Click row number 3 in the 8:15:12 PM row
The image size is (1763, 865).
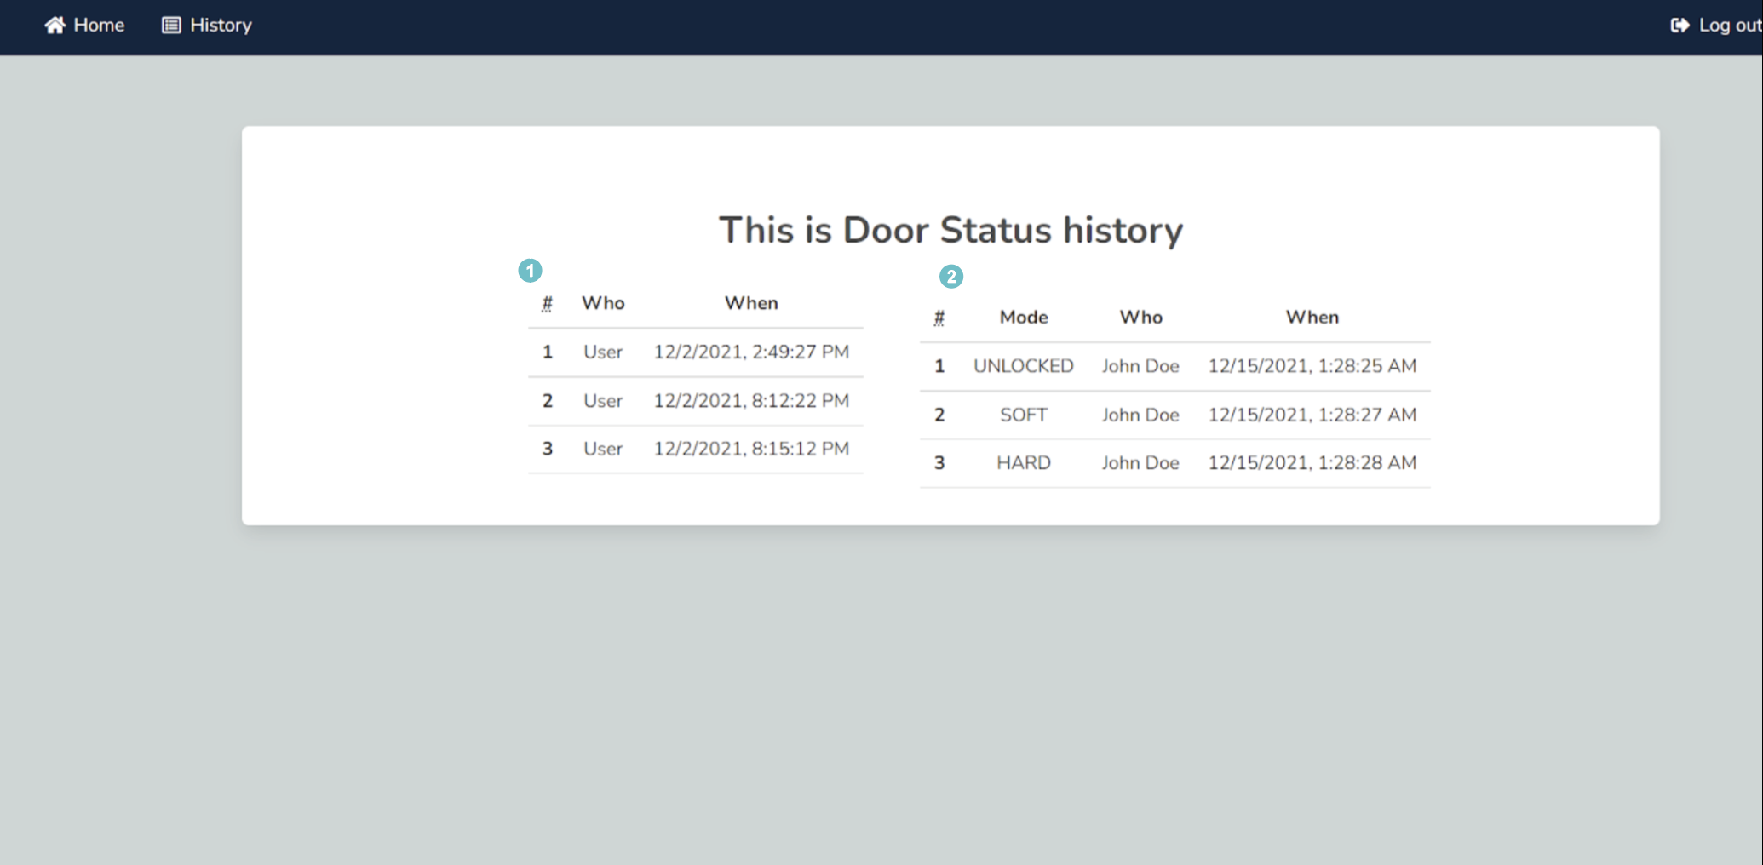click(x=548, y=449)
